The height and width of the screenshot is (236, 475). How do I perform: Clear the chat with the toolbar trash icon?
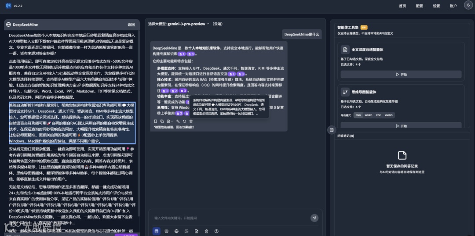pyautogui.click(x=206, y=231)
